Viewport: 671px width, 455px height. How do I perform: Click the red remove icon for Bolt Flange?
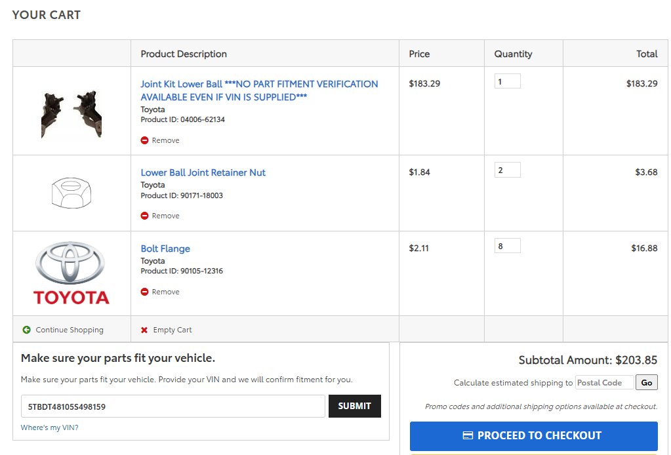(145, 292)
